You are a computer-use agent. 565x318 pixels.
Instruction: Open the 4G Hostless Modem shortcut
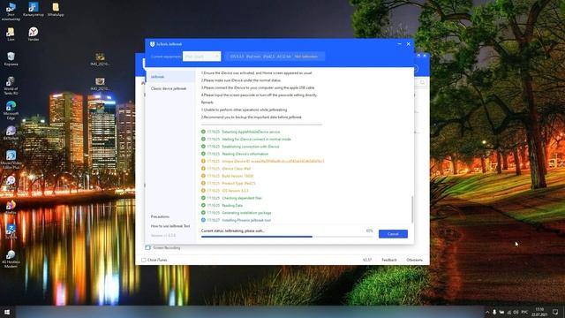[11, 259]
